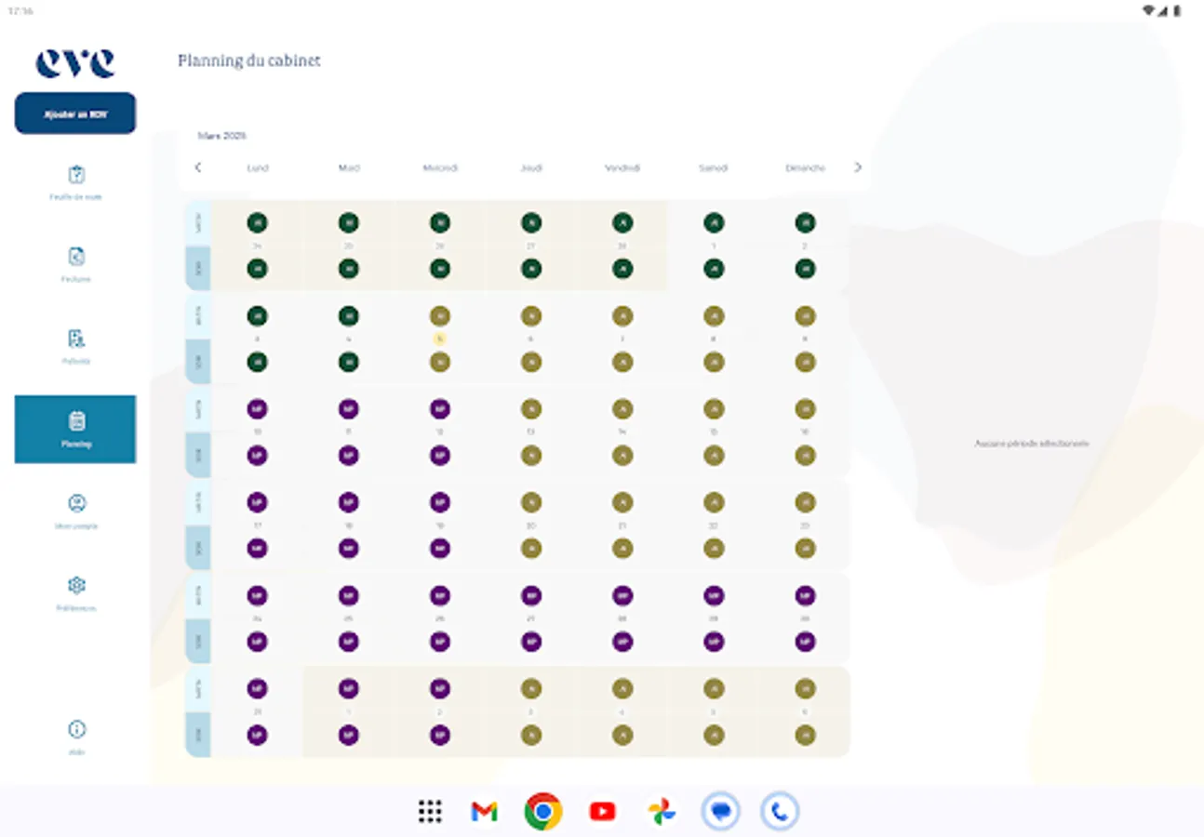1204x837 pixels.
Task: Click the Ajouter un RDV button
Action: tap(75, 113)
